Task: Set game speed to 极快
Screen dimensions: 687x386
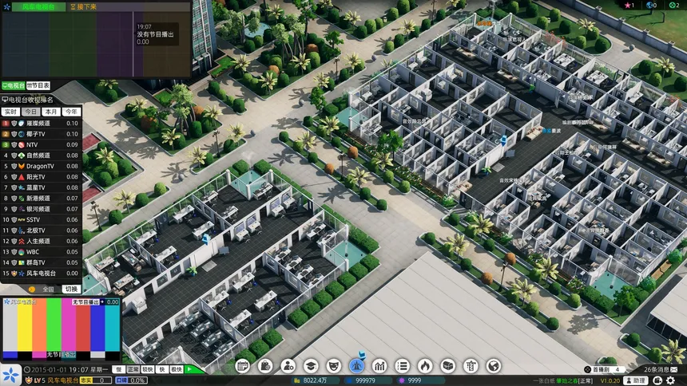Action: (176, 370)
